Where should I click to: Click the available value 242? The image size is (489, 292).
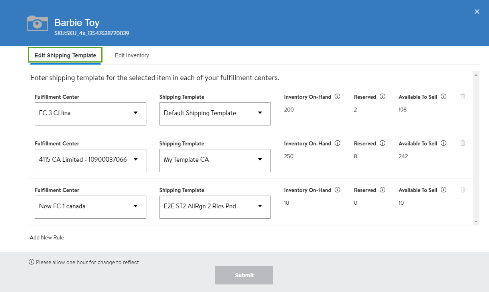(x=403, y=156)
